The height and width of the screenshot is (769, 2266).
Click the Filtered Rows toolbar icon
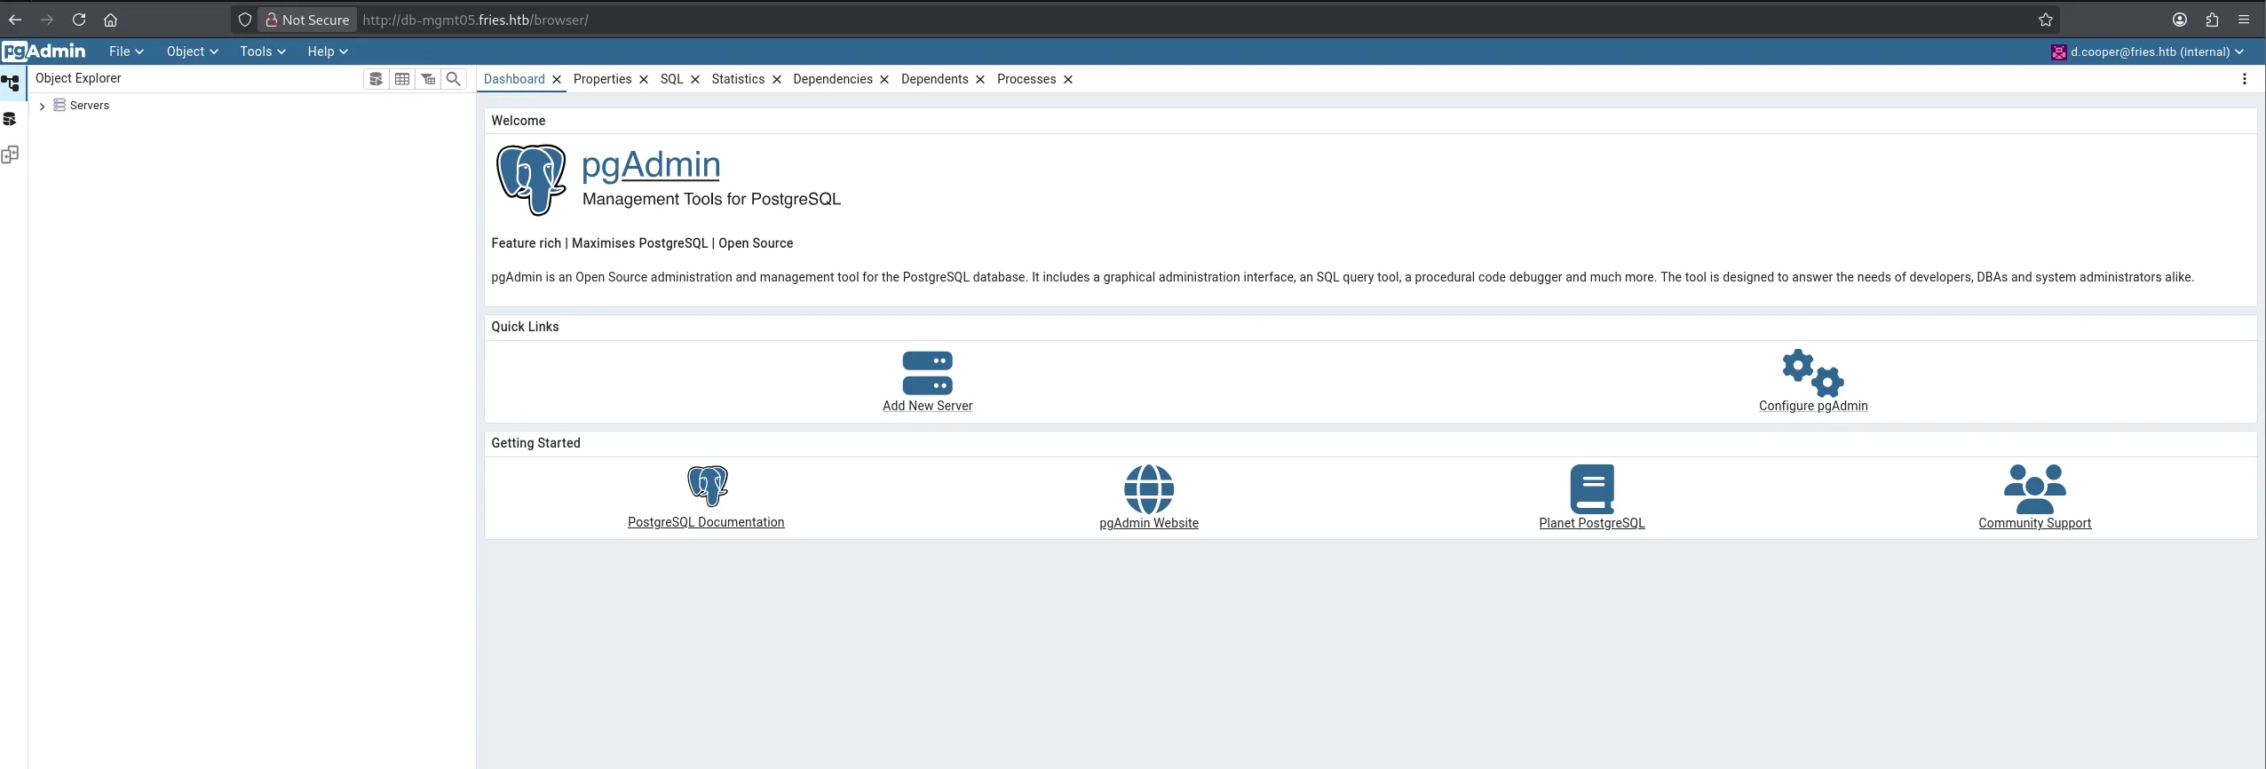coord(428,79)
